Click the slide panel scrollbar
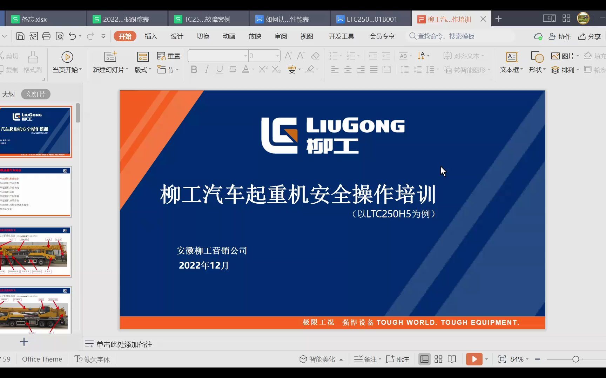Viewport: 606px width, 378px height. [78, 113]
